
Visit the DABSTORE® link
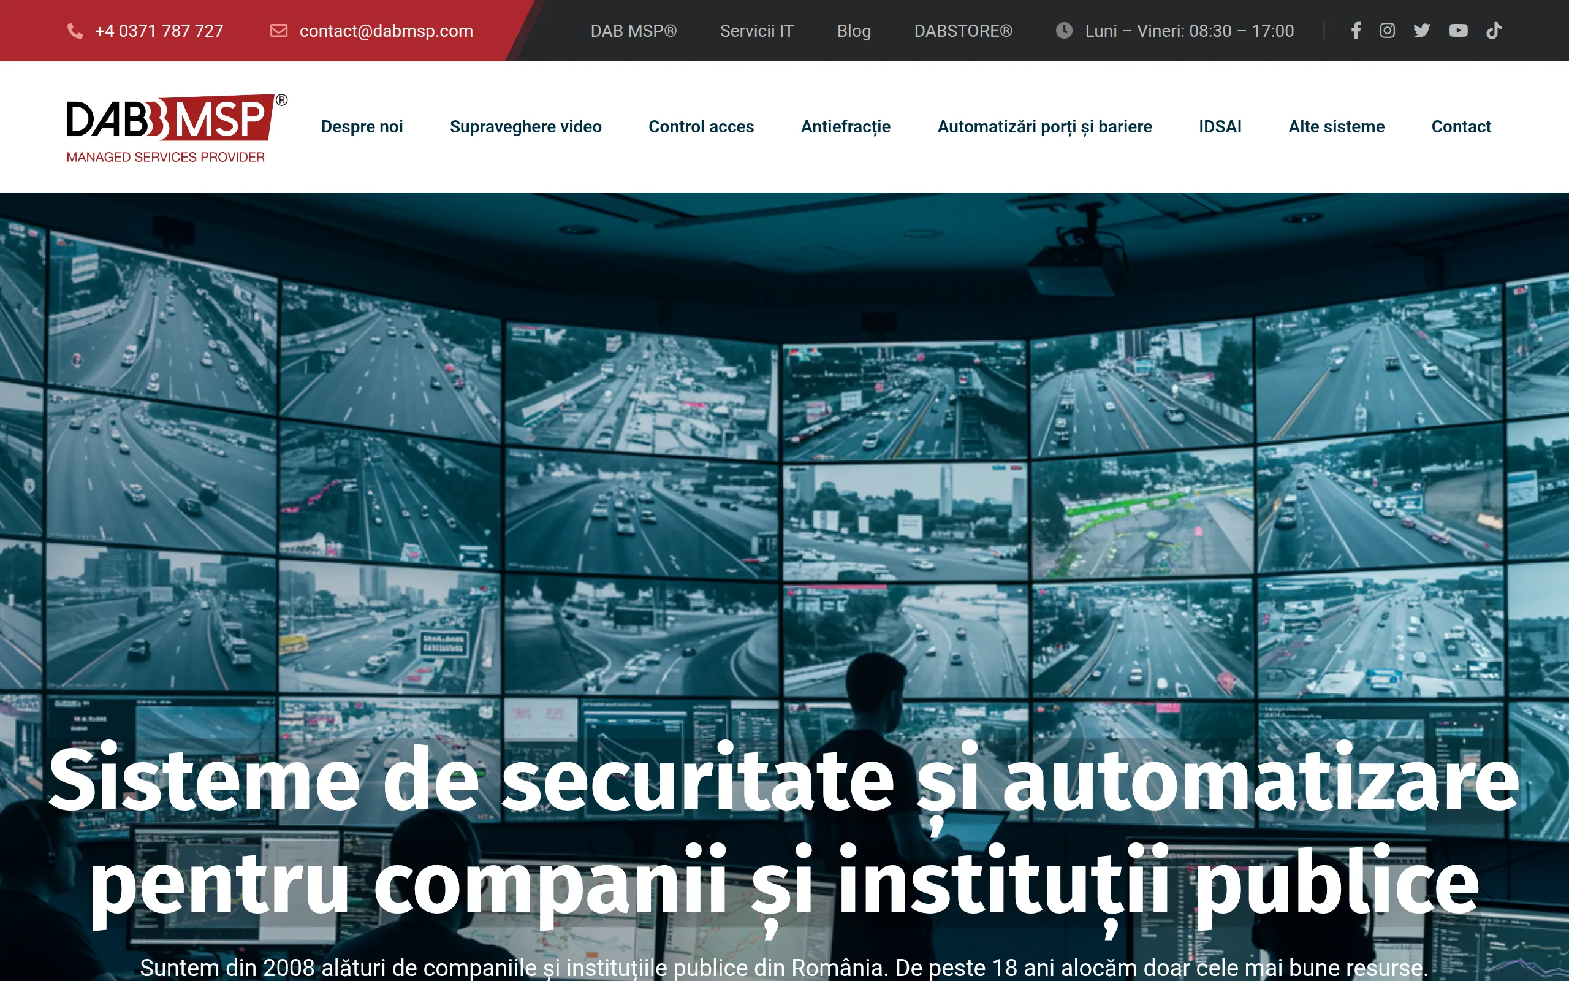(963, 31)
